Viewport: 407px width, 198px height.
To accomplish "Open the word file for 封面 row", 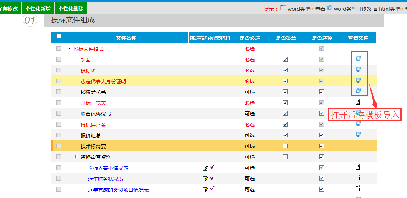I will point(358,58).
